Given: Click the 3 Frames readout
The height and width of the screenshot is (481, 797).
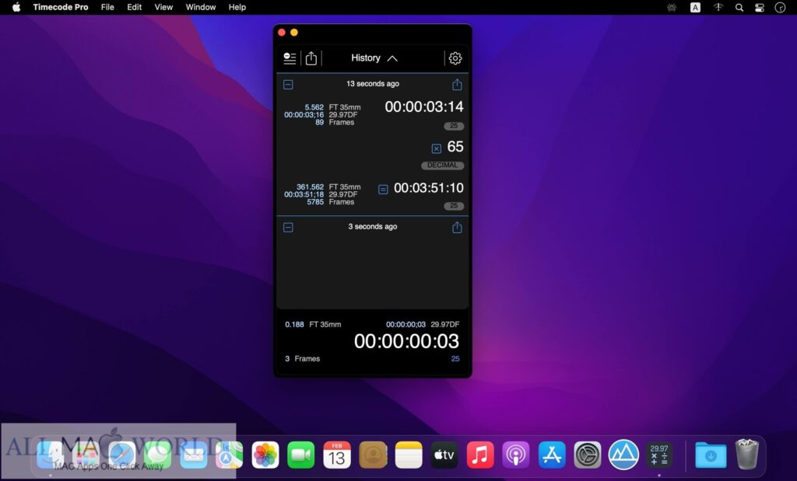Looking at the screenshot, I should (x=303, y=359).
